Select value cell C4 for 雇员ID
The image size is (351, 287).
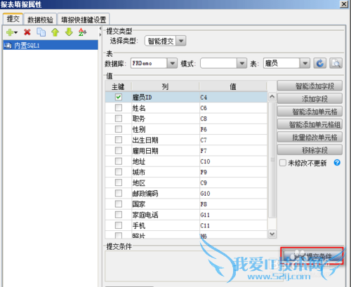click(x=233, y=97)
